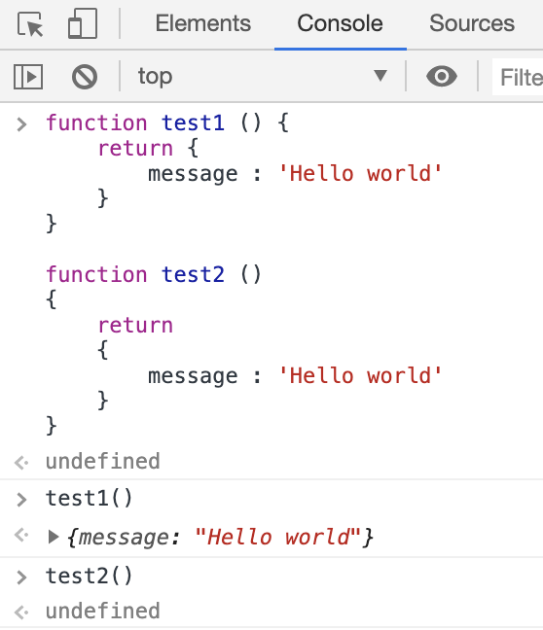543x630 pixels.
Task: Create a live expression with eye icon
Action: click(x=442, y=76)
